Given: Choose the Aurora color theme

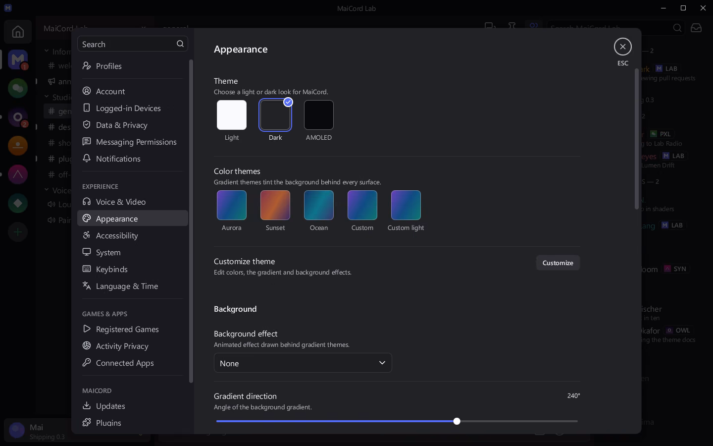Looking at the screenshot, I should click(232, 205).
